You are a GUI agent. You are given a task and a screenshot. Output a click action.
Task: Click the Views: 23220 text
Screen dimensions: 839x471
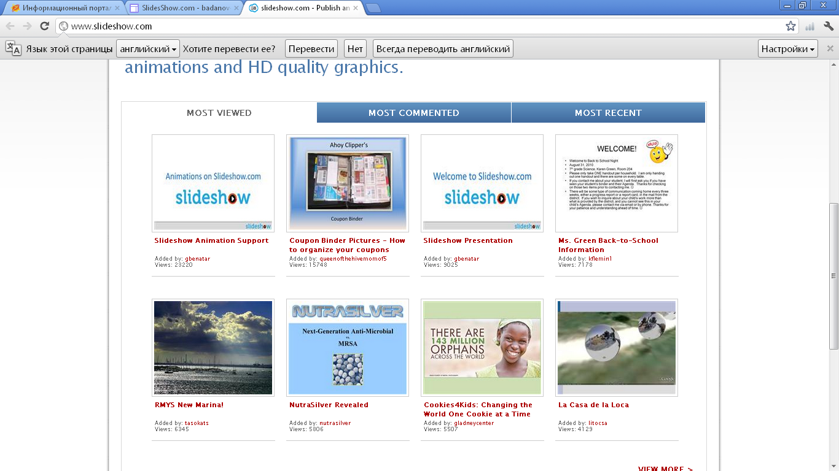click(x=175, y=265)
